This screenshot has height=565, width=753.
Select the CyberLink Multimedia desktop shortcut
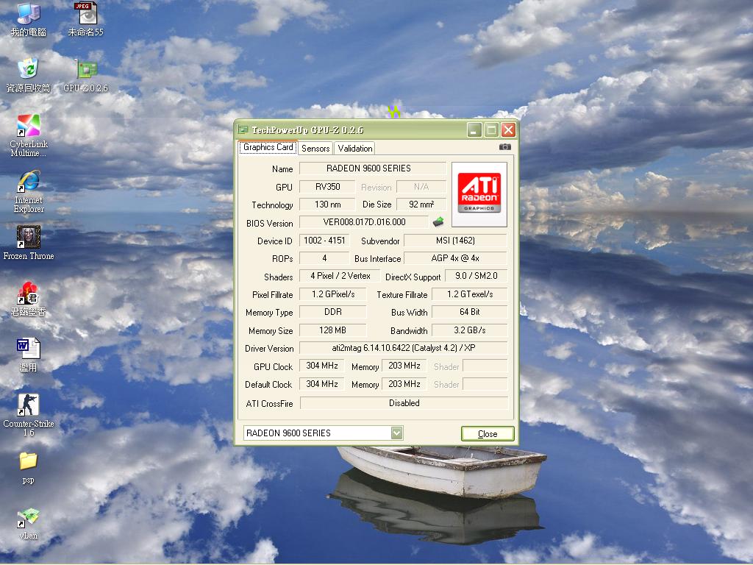[29, 126]
